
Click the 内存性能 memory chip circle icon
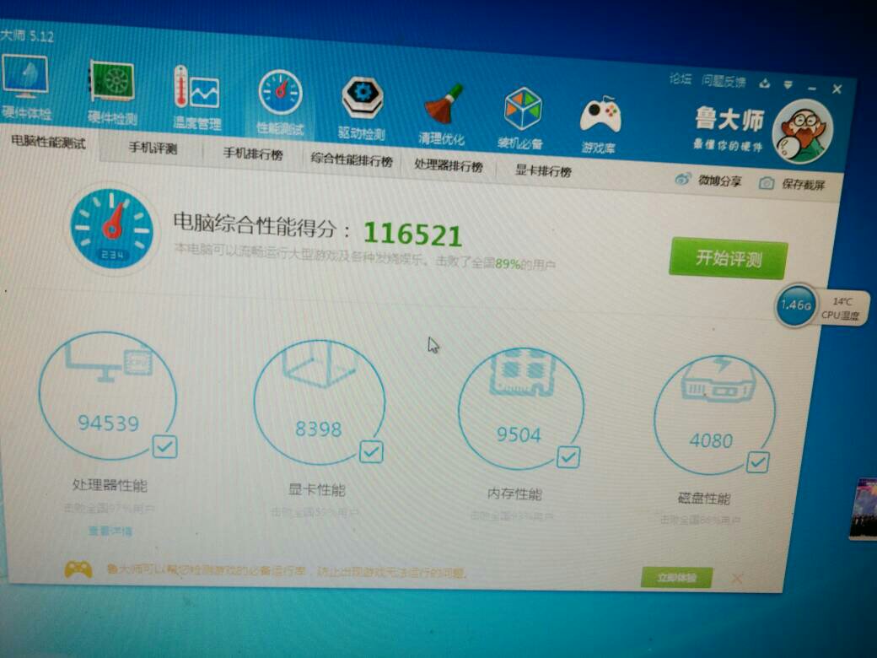(521, 408)
